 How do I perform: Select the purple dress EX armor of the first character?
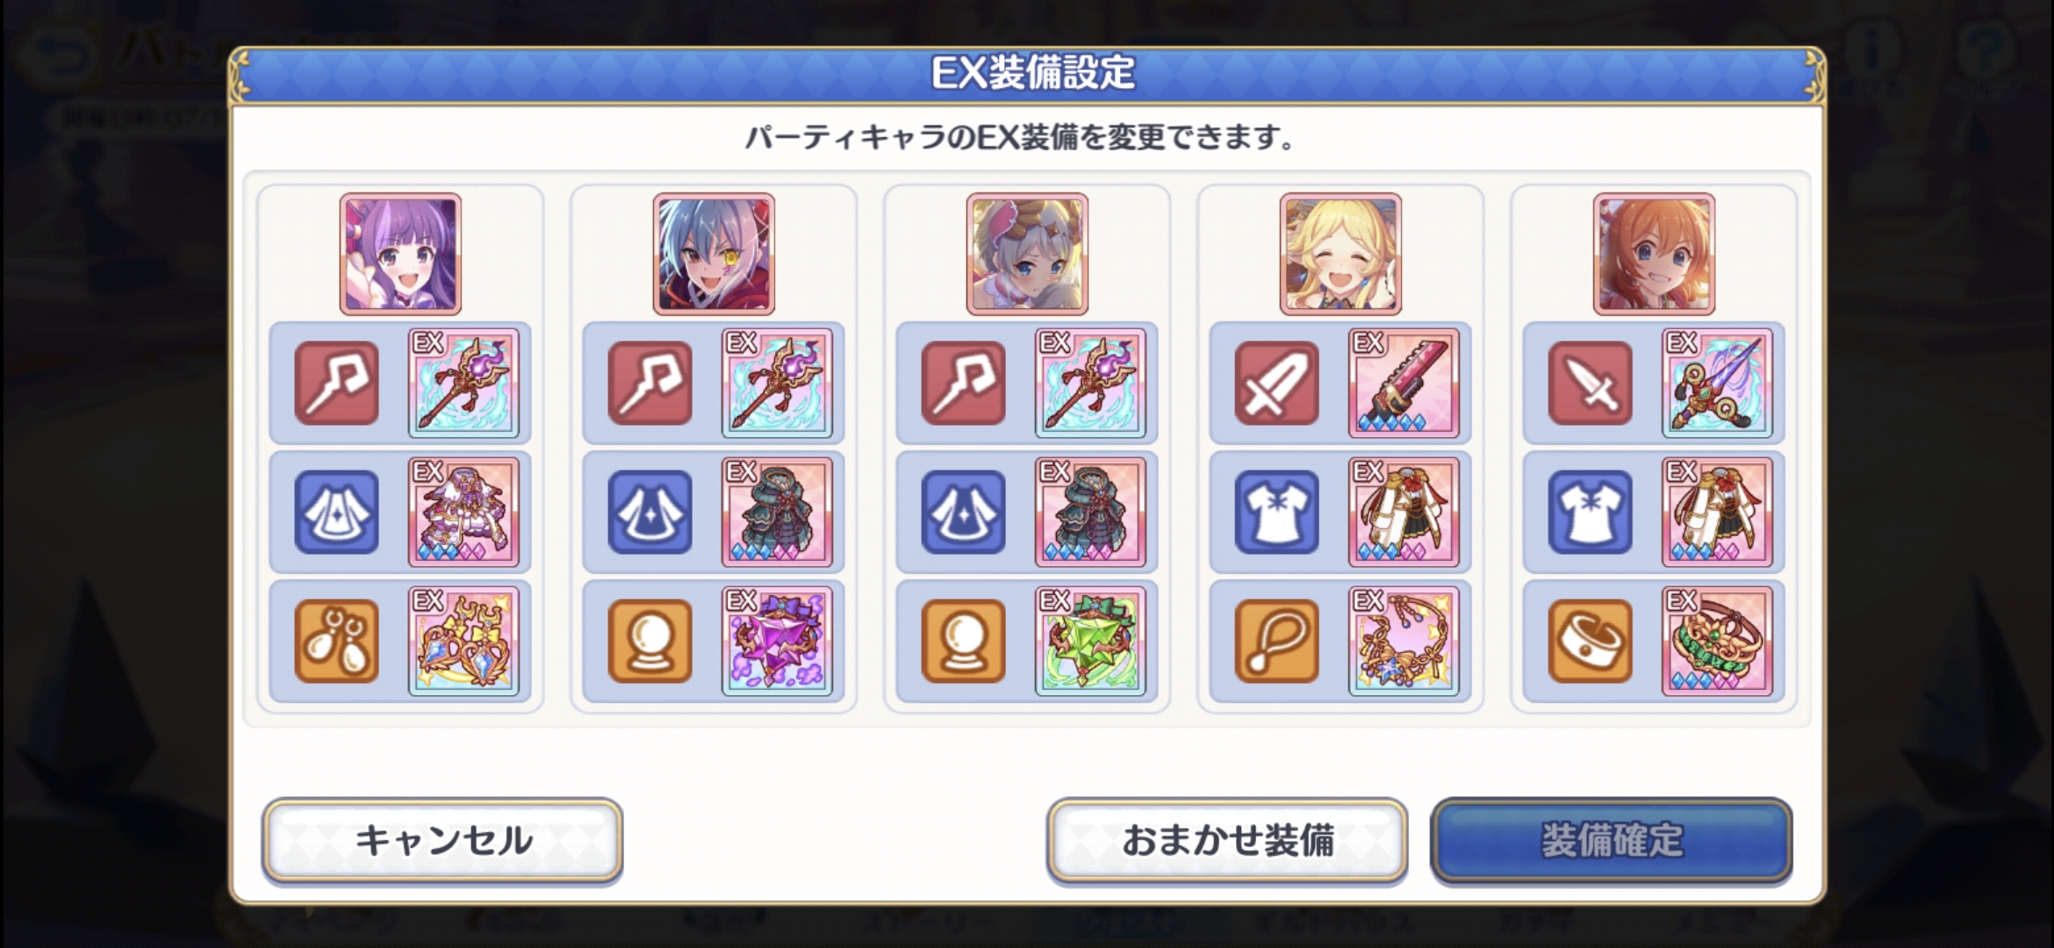coord(463,513)
